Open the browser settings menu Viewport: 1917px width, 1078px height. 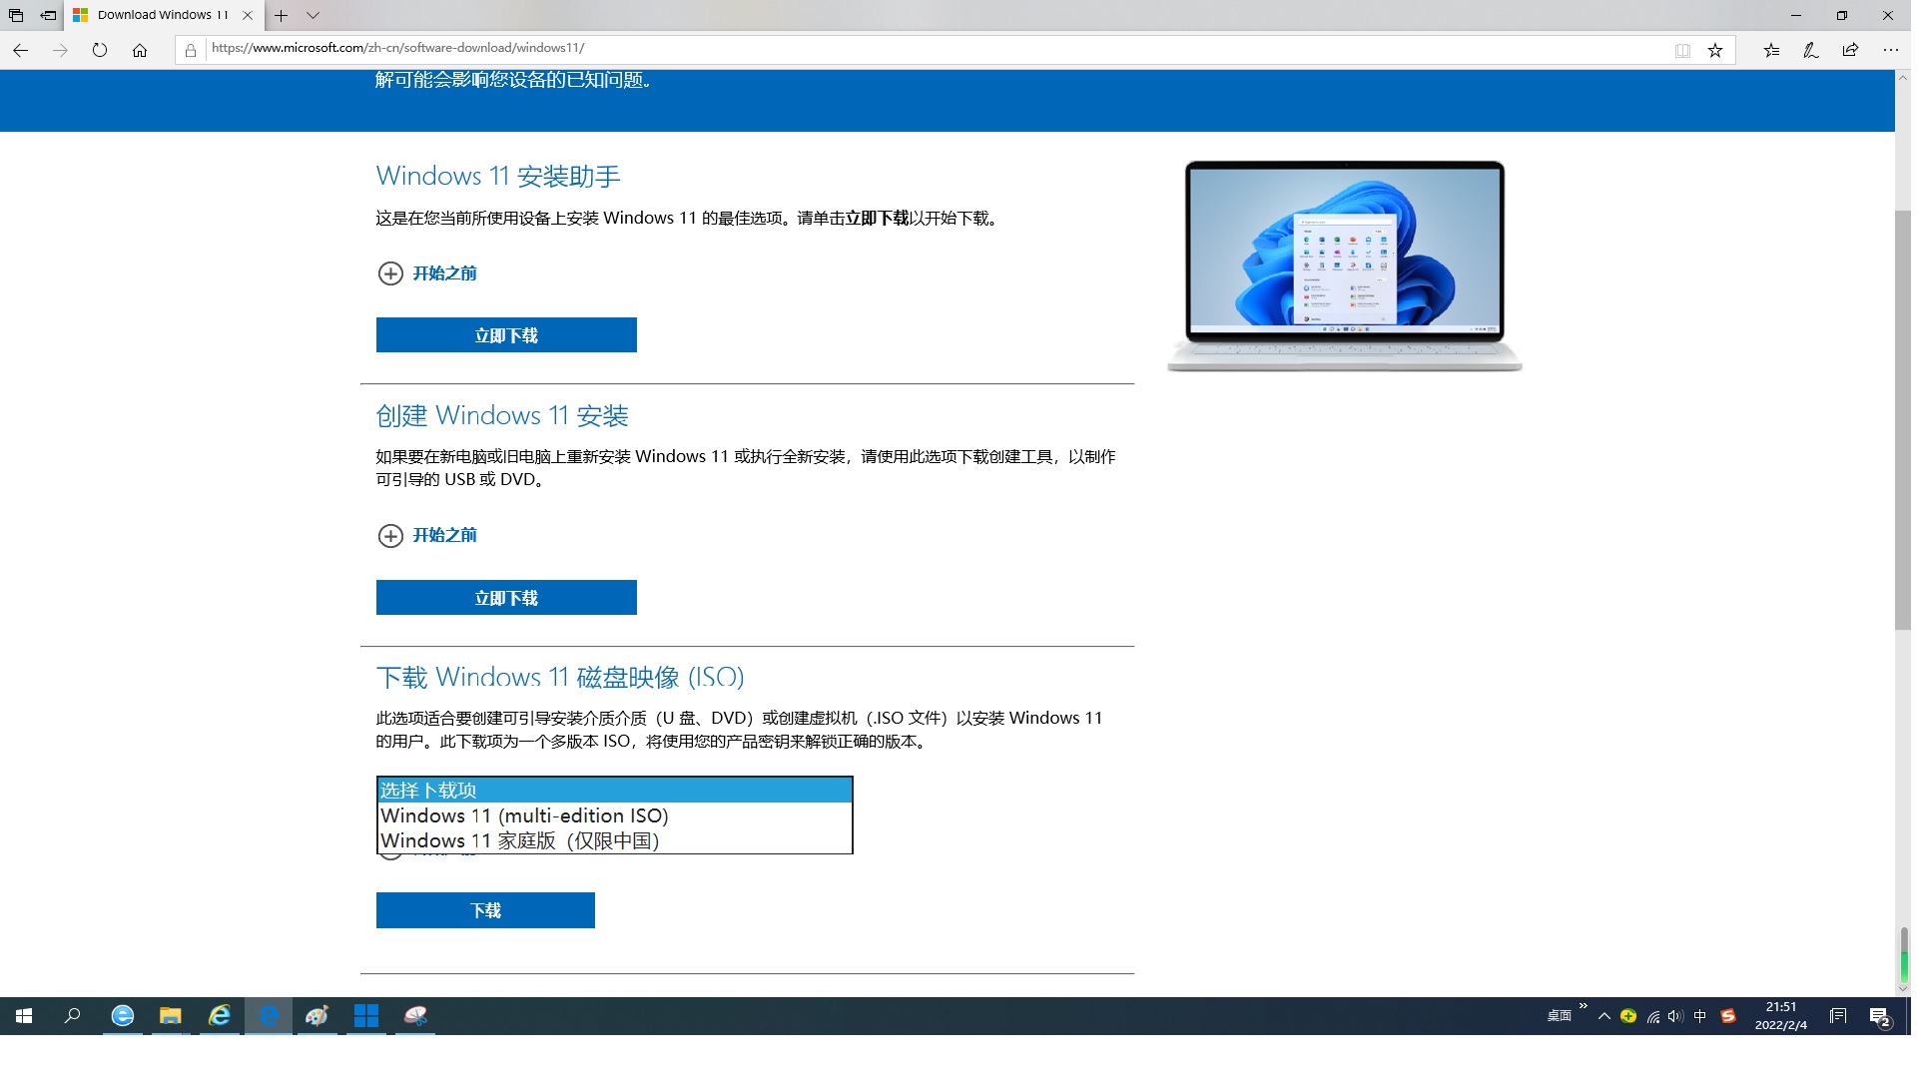click(x=1891, y=49)
